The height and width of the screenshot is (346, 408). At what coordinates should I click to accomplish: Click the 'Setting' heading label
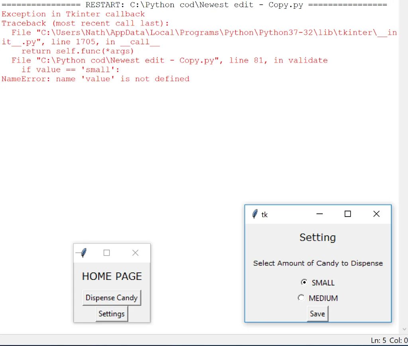tap(318, 237)
